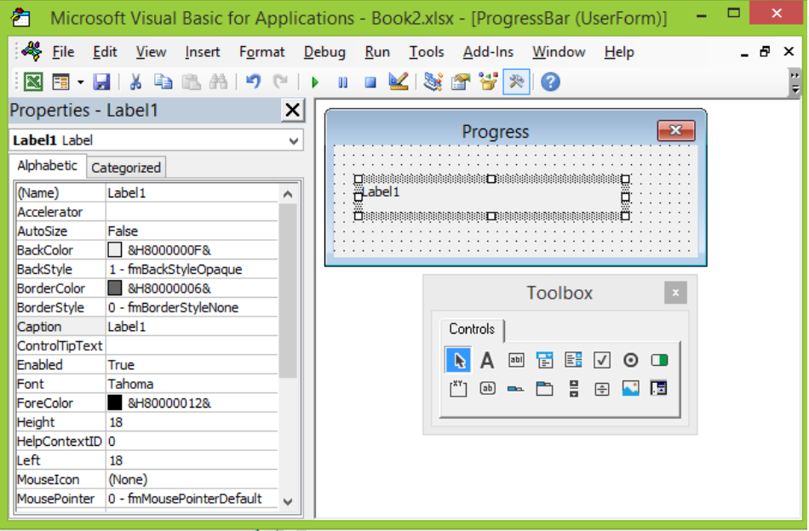Click the Progress form's red close button
Viewport: 809px width, 531px height.
pyautogui.click(x=676, y=130)
